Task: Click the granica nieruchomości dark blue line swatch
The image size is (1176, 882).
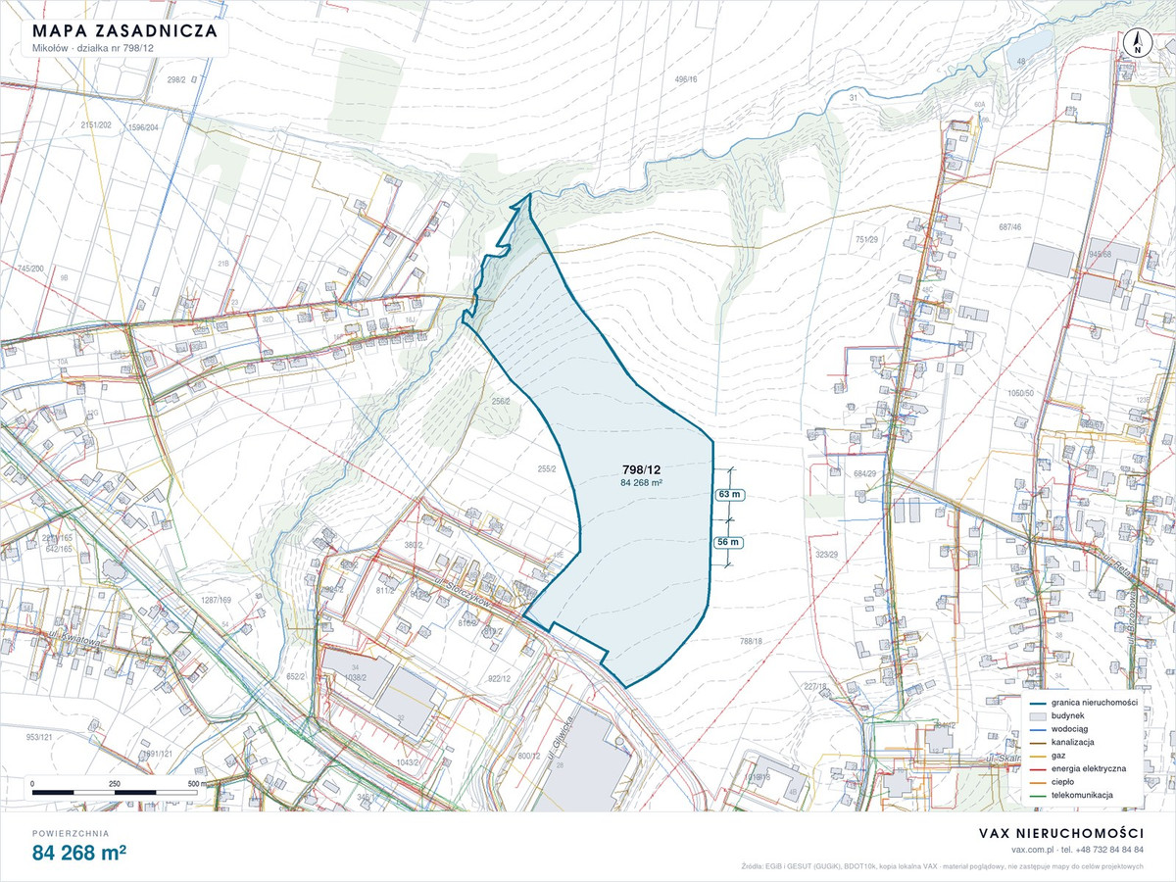Action: coord(1036,704)
